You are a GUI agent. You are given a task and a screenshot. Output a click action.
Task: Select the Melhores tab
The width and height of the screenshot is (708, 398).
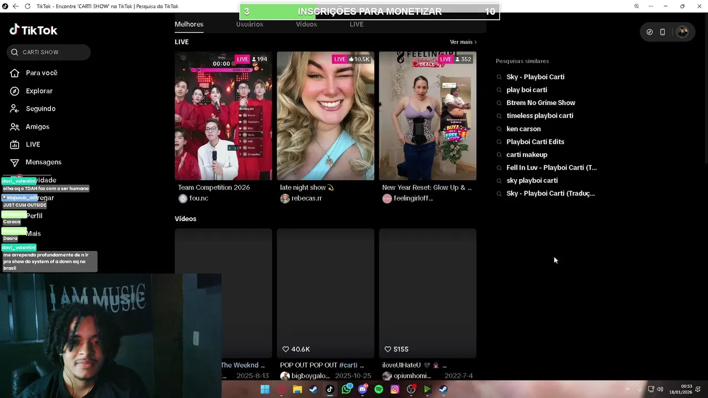coord(189,24)
